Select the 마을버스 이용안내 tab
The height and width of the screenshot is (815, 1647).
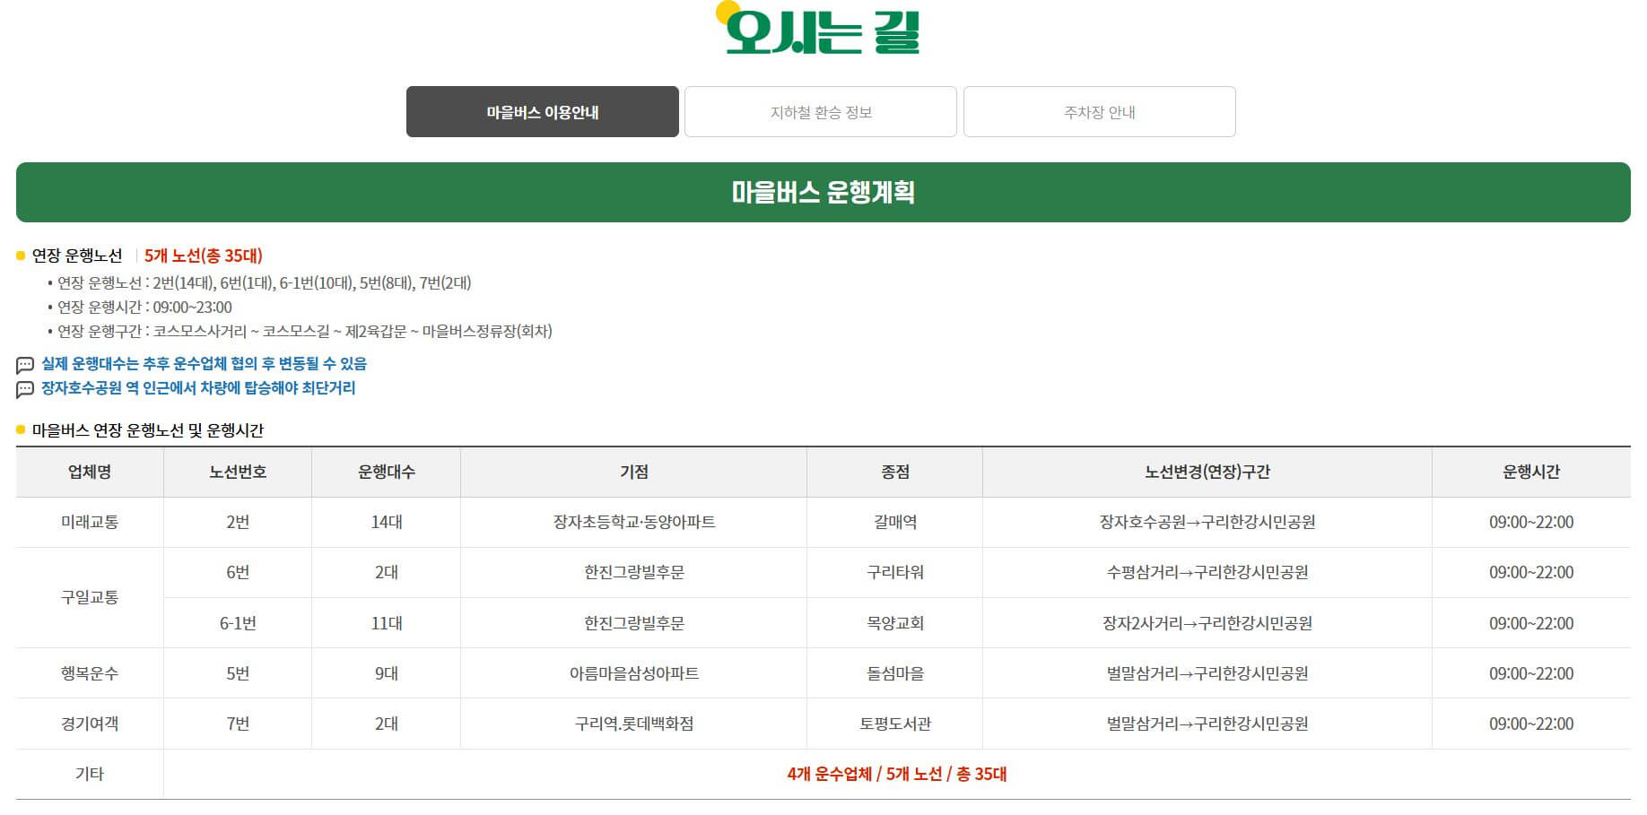click(543, 111)
